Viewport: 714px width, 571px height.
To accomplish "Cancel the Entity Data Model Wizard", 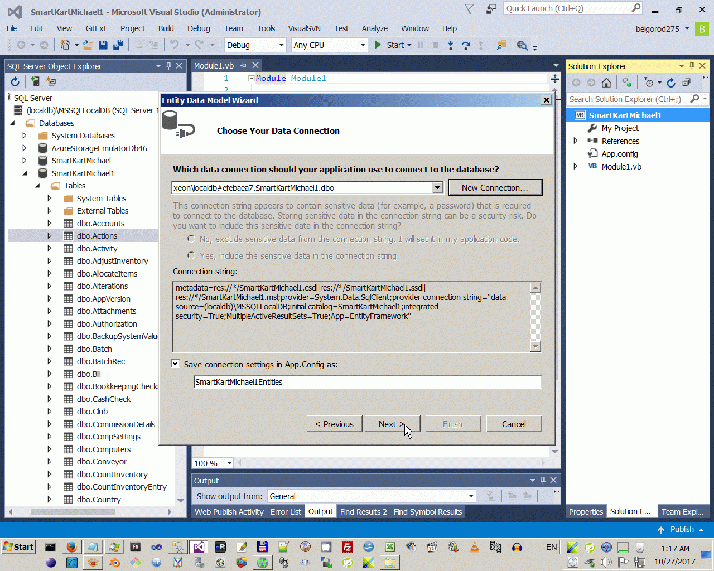I will pyautogui.click(x=514, y=424).
